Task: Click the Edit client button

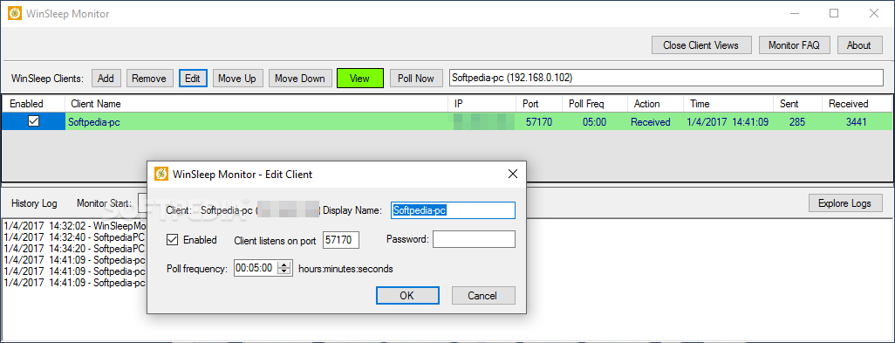Action: pos(193,79)
